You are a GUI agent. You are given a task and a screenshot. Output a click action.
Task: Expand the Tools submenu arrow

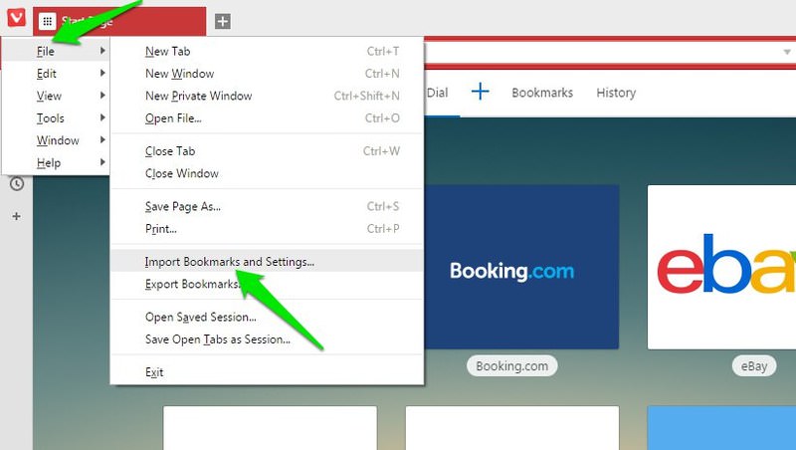click(x=102, y=117)
